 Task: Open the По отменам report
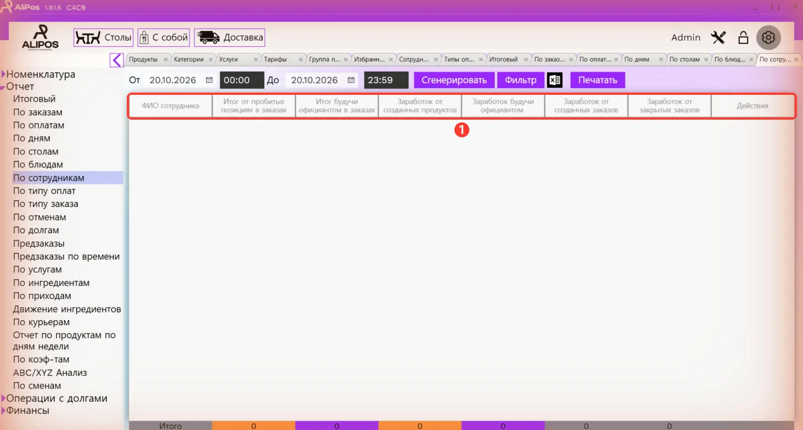pyautogui.click(x=40, y=217)
